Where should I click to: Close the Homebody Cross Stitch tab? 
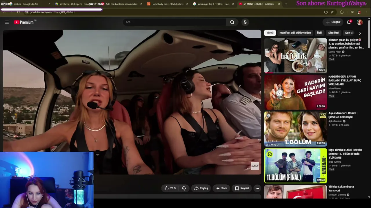click(187, 4)
